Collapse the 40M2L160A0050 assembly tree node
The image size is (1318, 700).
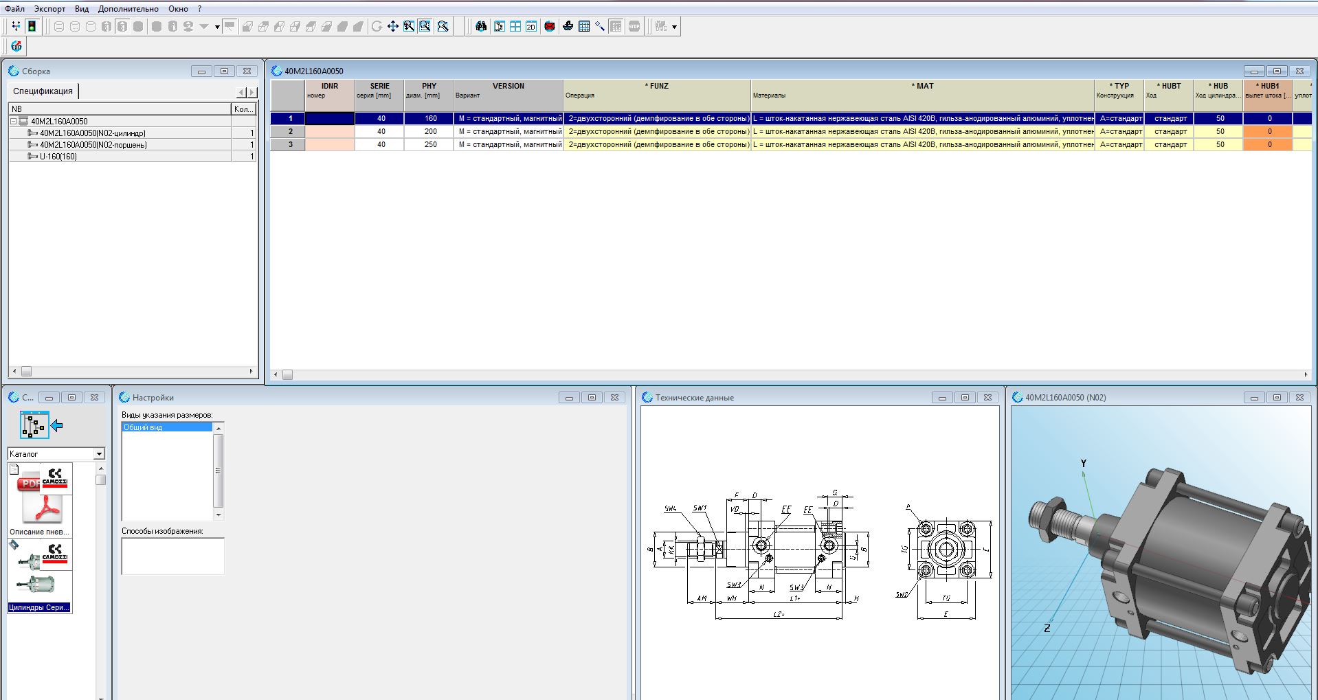point(13,121)
